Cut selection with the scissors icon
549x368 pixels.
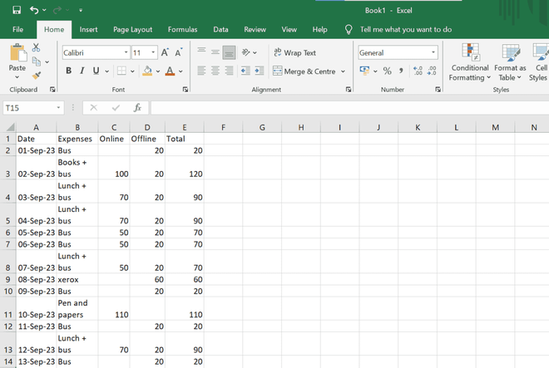[x=36, y=47]
